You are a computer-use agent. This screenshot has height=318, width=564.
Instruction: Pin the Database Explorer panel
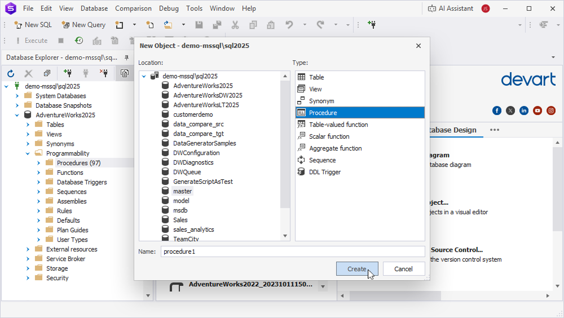126,58
